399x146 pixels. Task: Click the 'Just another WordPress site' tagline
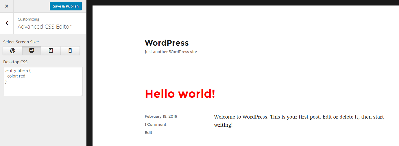click(171, 52)
